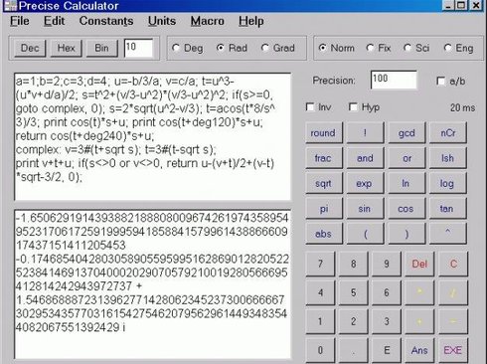The width and height of the screenshot is (487, 364).
Task: Switch to Dec number base
Action: 30,48
